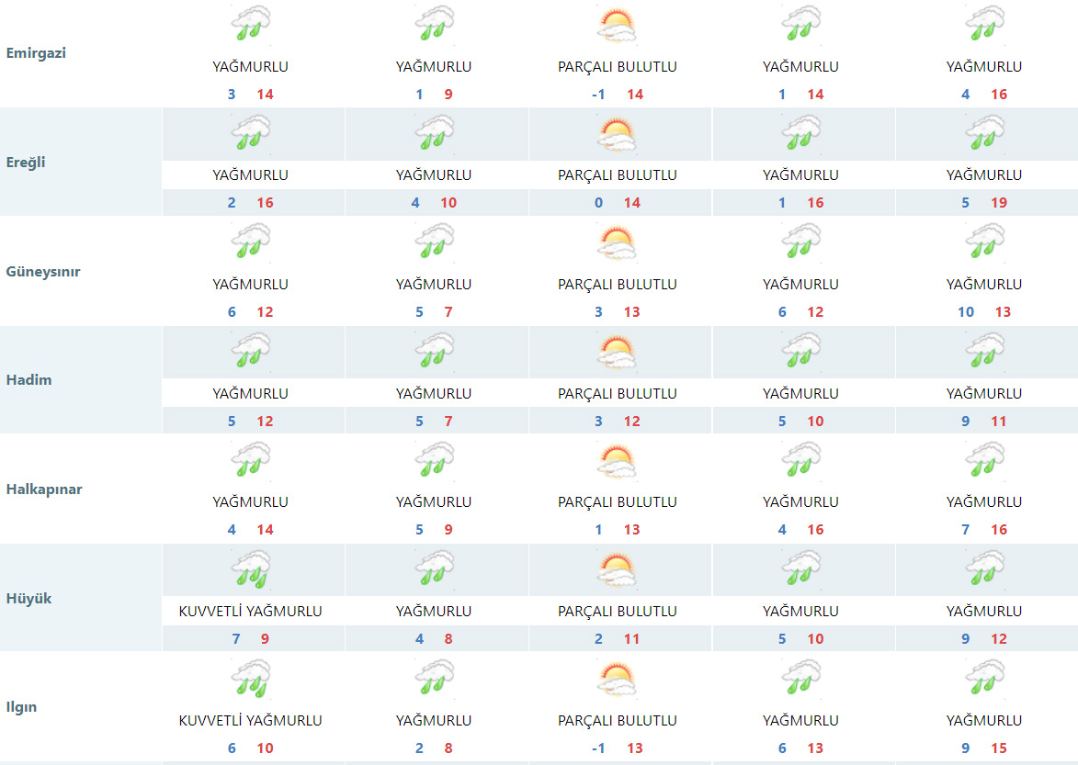Select the Güneysınır district name
The image size is (1078, 765).
(42, 272)
